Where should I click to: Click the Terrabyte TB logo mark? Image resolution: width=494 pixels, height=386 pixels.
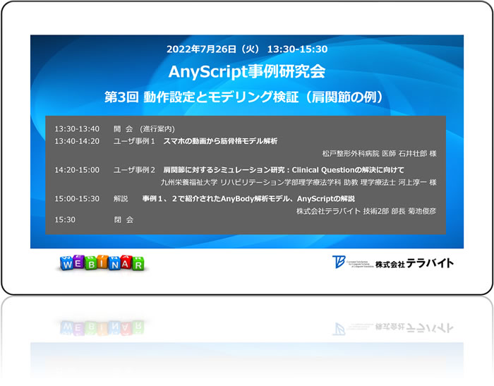click(x=339, y=262)
